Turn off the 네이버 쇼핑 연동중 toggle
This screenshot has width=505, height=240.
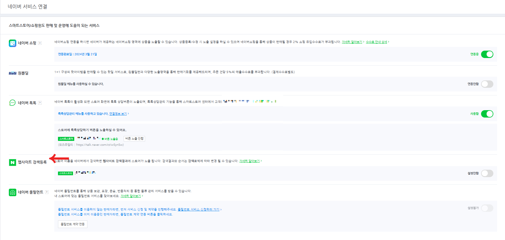pos(487,54)
